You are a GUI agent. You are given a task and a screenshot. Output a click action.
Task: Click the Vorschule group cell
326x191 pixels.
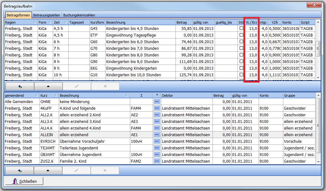pos(299,142)
